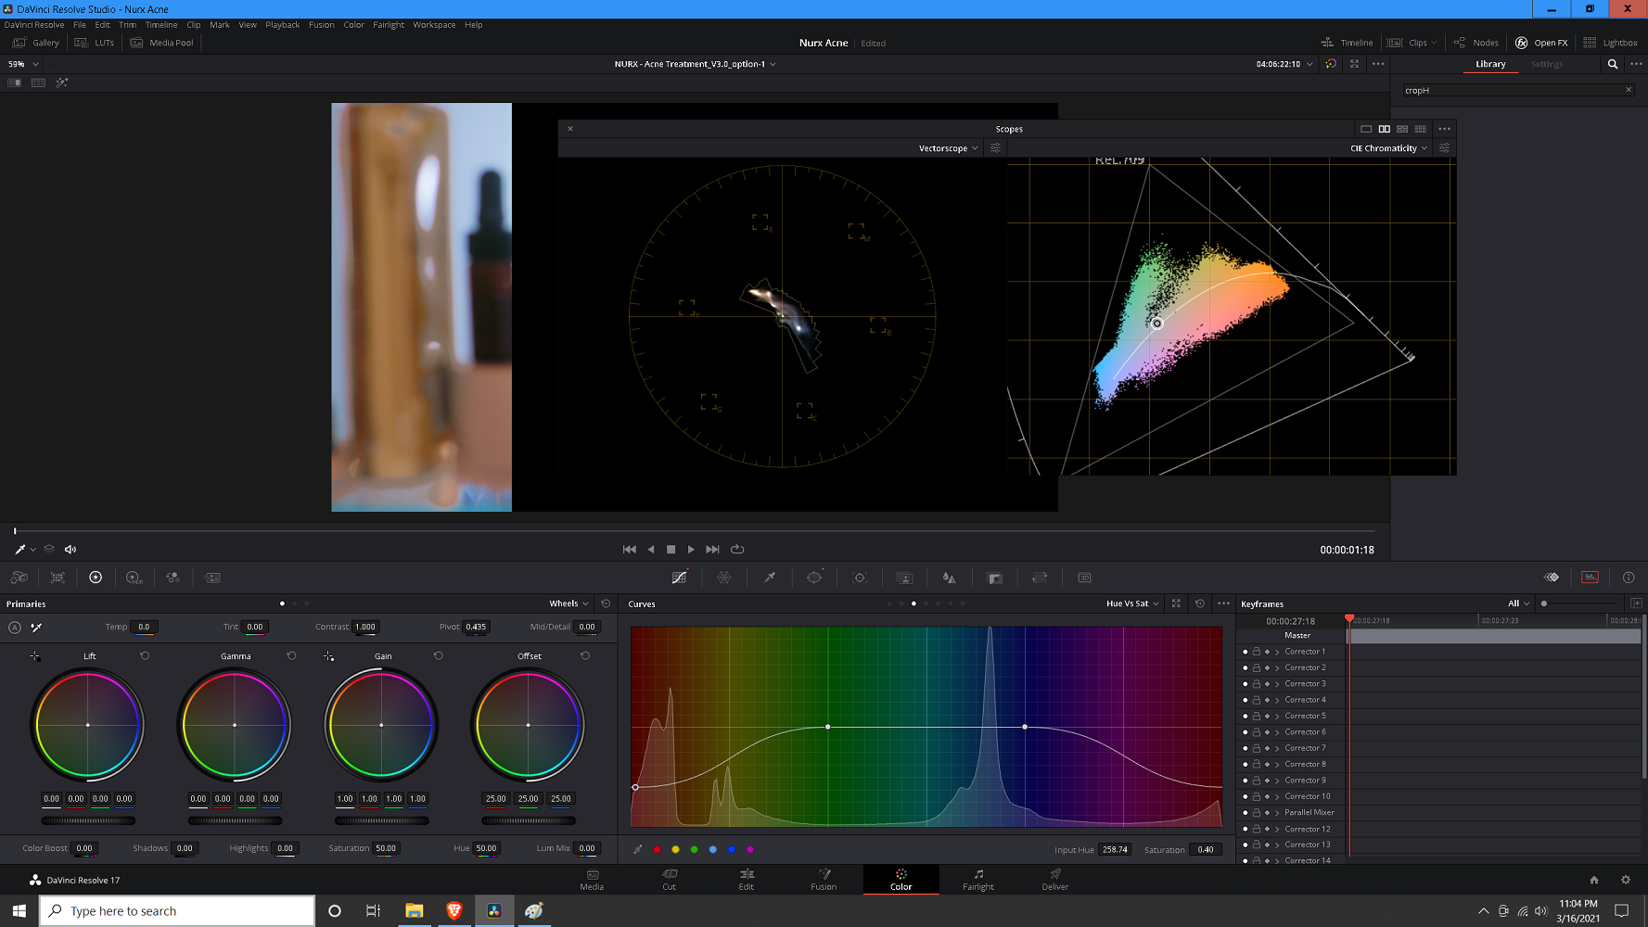Open the viewer zoom 59% dropdown
Screen dimensions: 1648x927
click(23, 64)
